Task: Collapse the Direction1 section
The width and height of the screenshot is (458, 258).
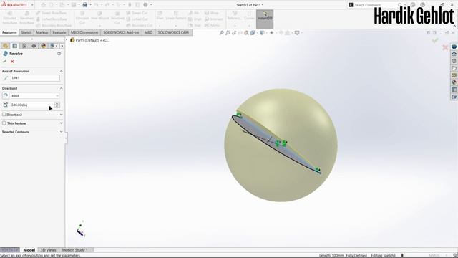Action: click(61, 88)
